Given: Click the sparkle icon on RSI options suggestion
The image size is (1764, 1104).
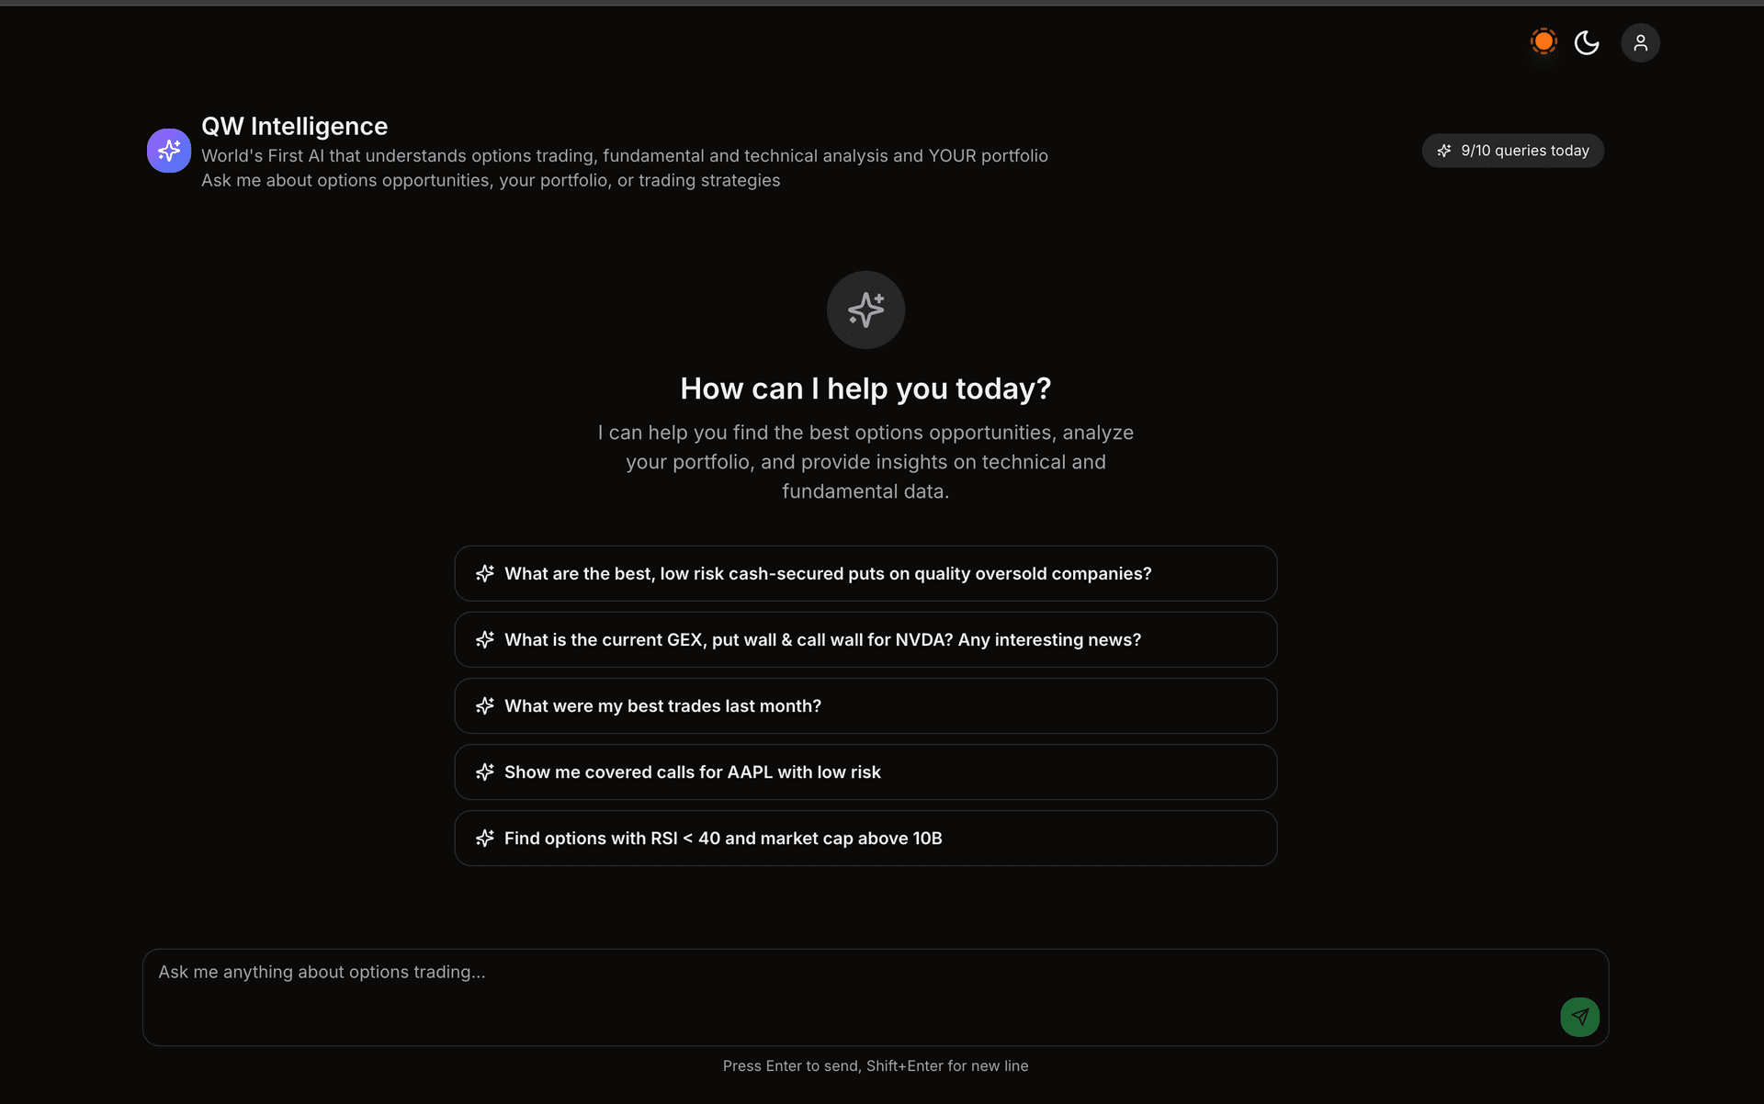Looking at the screenshot, I should pyautogui.click(x=484, y=838).
